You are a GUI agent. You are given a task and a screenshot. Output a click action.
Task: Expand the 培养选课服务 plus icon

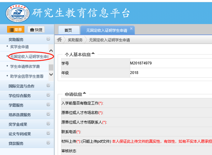pos(48,115)
